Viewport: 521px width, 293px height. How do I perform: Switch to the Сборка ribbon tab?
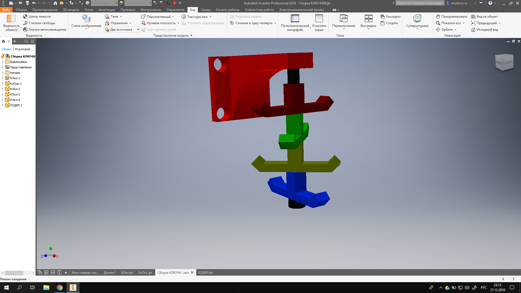(x=21, y=10)
